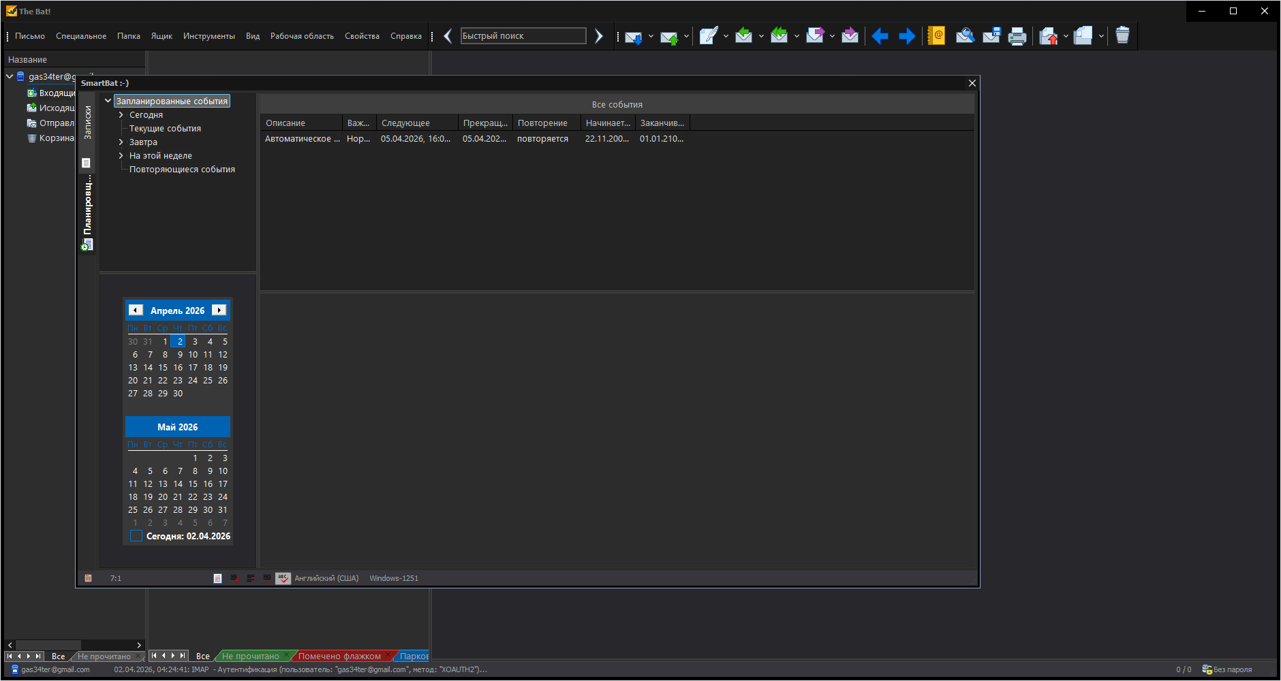Open the dropdown arrow next to the reply icon
This screenshot has width=1281, height=681.
761,36
